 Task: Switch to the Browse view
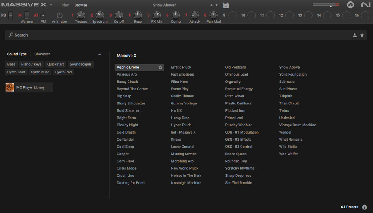click(x=81, y=5)
